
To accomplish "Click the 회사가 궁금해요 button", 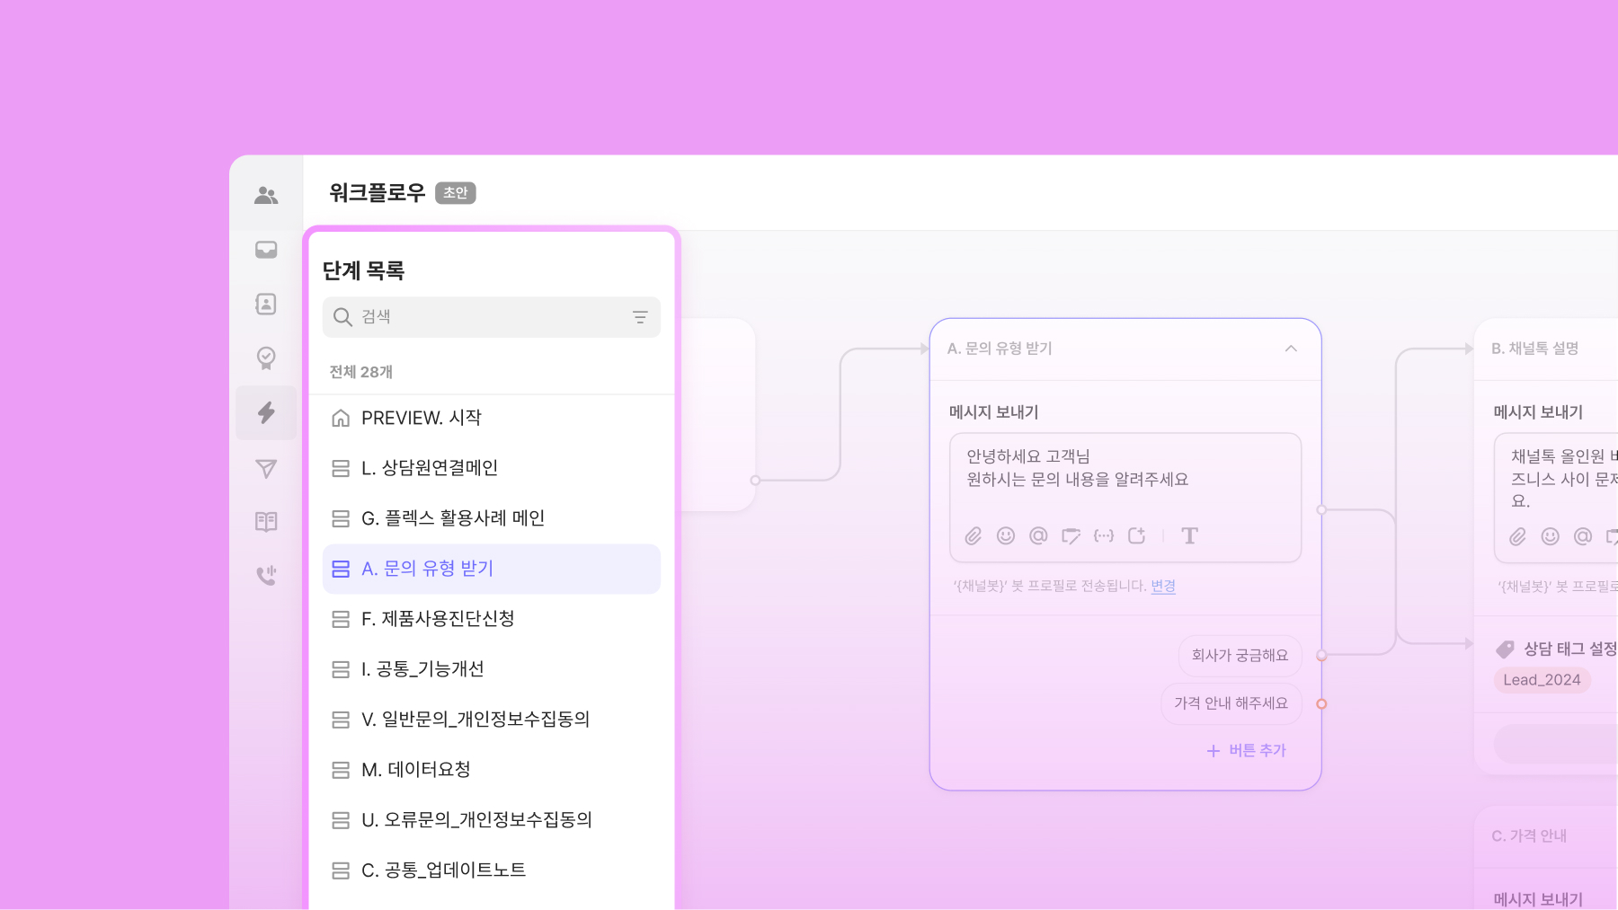I will pos(1240,656).
